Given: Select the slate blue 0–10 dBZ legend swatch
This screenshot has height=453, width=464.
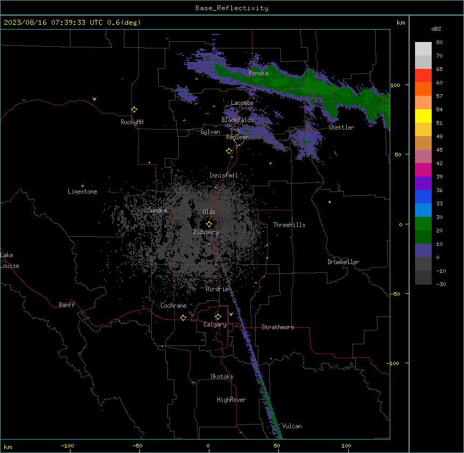Looking at the screenshot, I should (x=423, y=251).
